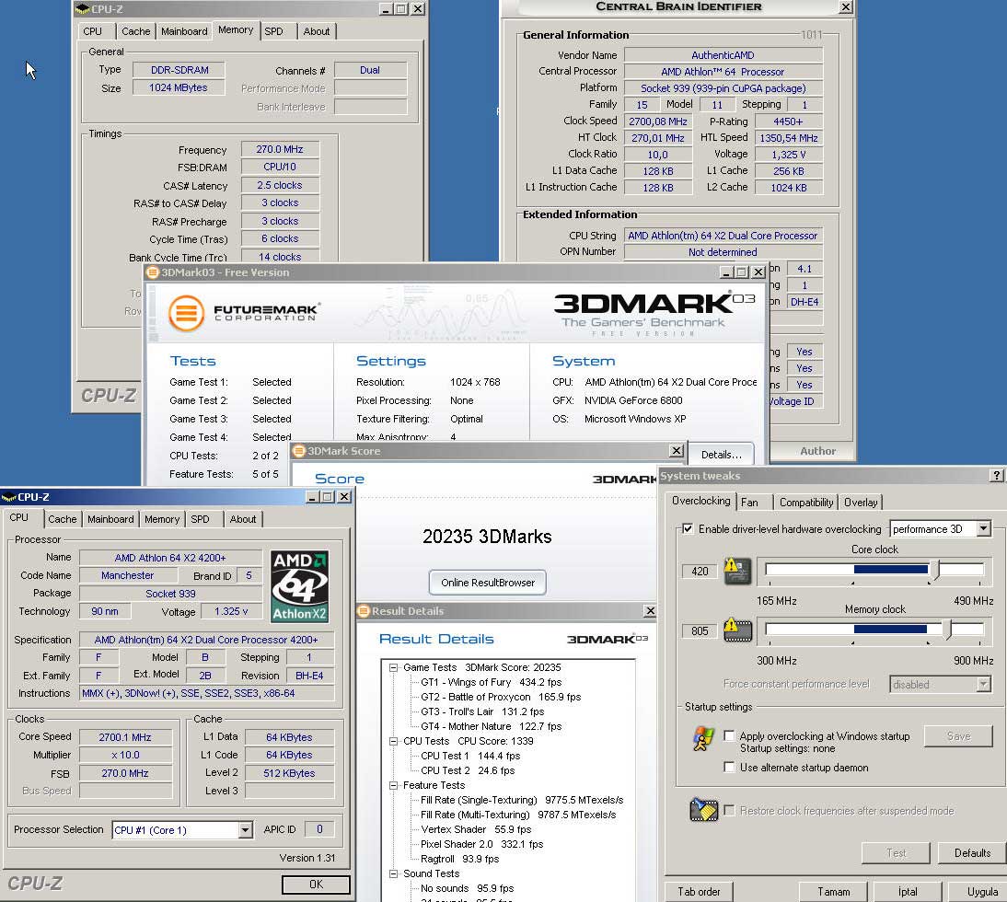1007x902 pixels.
Task: Click the 3DMark Score title bar icon
Action: click(298, 451)
